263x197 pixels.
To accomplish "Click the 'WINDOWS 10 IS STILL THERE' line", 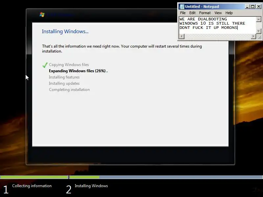I will click(212, 23).
